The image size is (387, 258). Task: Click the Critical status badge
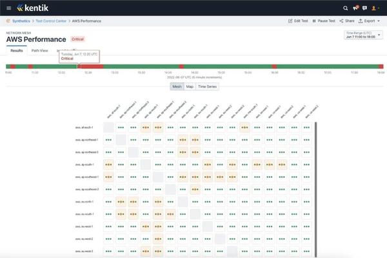click(77, 39)
